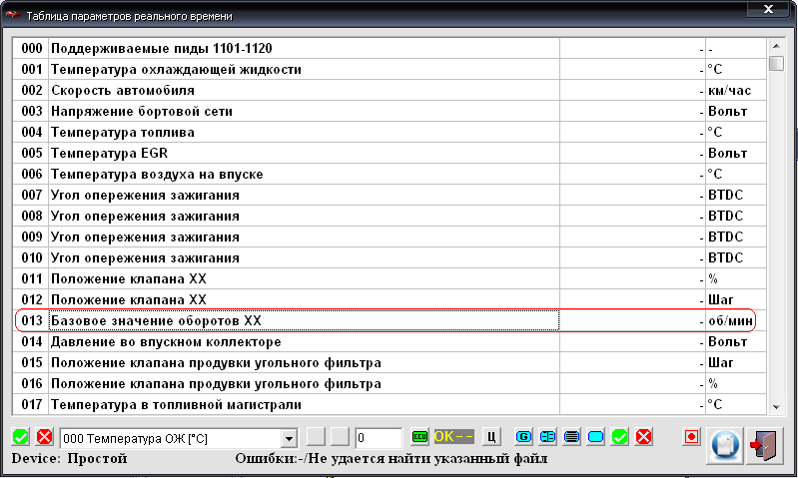Select row 013 Базовое значение оборотов ХХ
This screenshot has width=798, height=478.
tap(390, 321)
